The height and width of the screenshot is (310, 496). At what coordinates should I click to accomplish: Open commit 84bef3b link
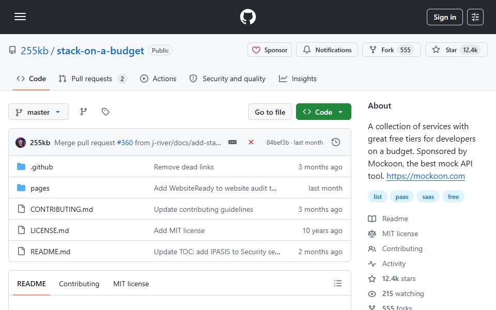pos(277,143)
